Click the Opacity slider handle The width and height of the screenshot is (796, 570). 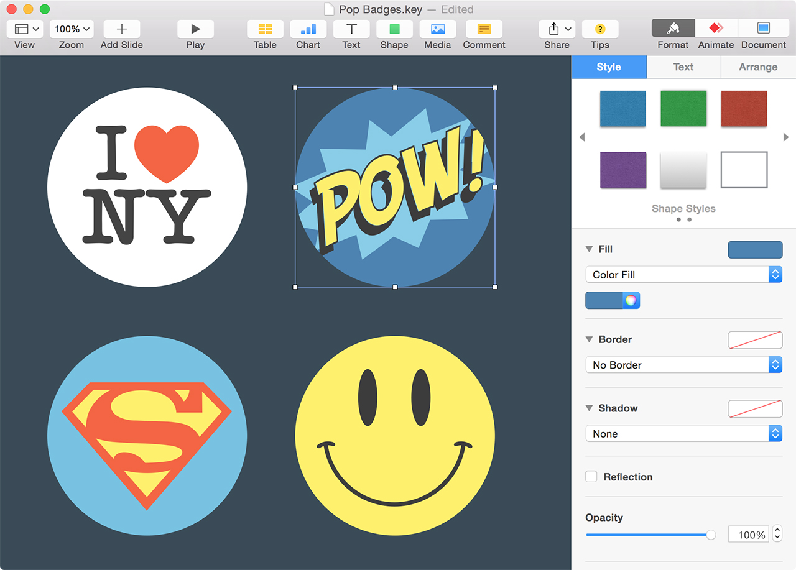point(711,535)
